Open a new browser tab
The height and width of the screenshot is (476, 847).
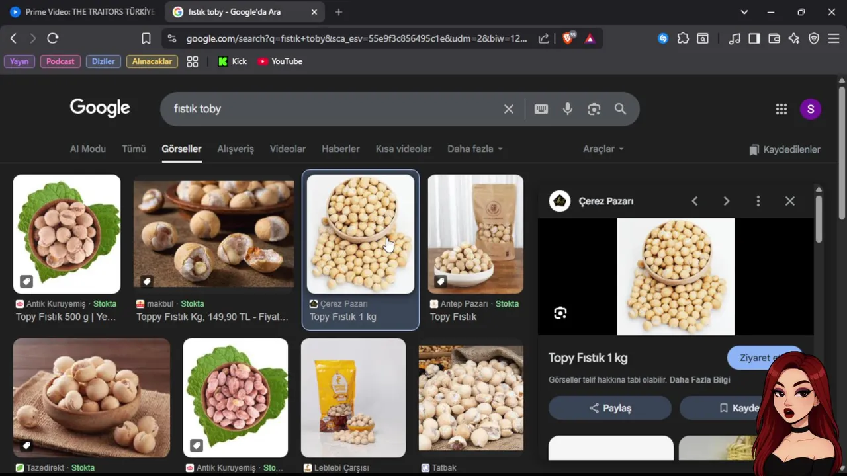(339, 12)
